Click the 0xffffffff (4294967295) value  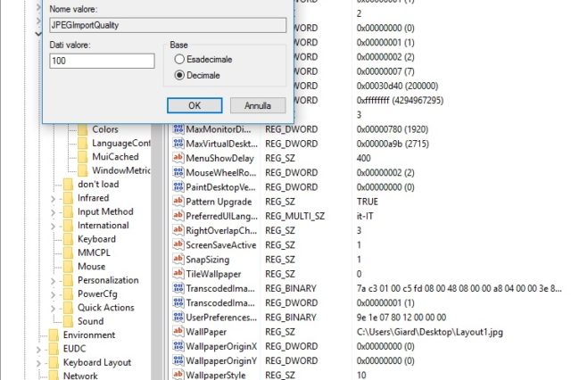400,100
